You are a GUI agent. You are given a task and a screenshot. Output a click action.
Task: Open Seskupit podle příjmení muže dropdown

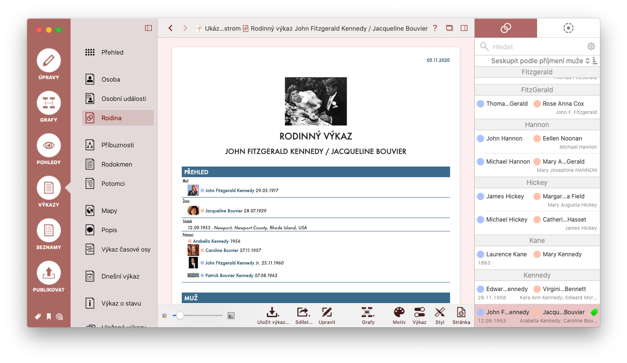tap(540, 61)
